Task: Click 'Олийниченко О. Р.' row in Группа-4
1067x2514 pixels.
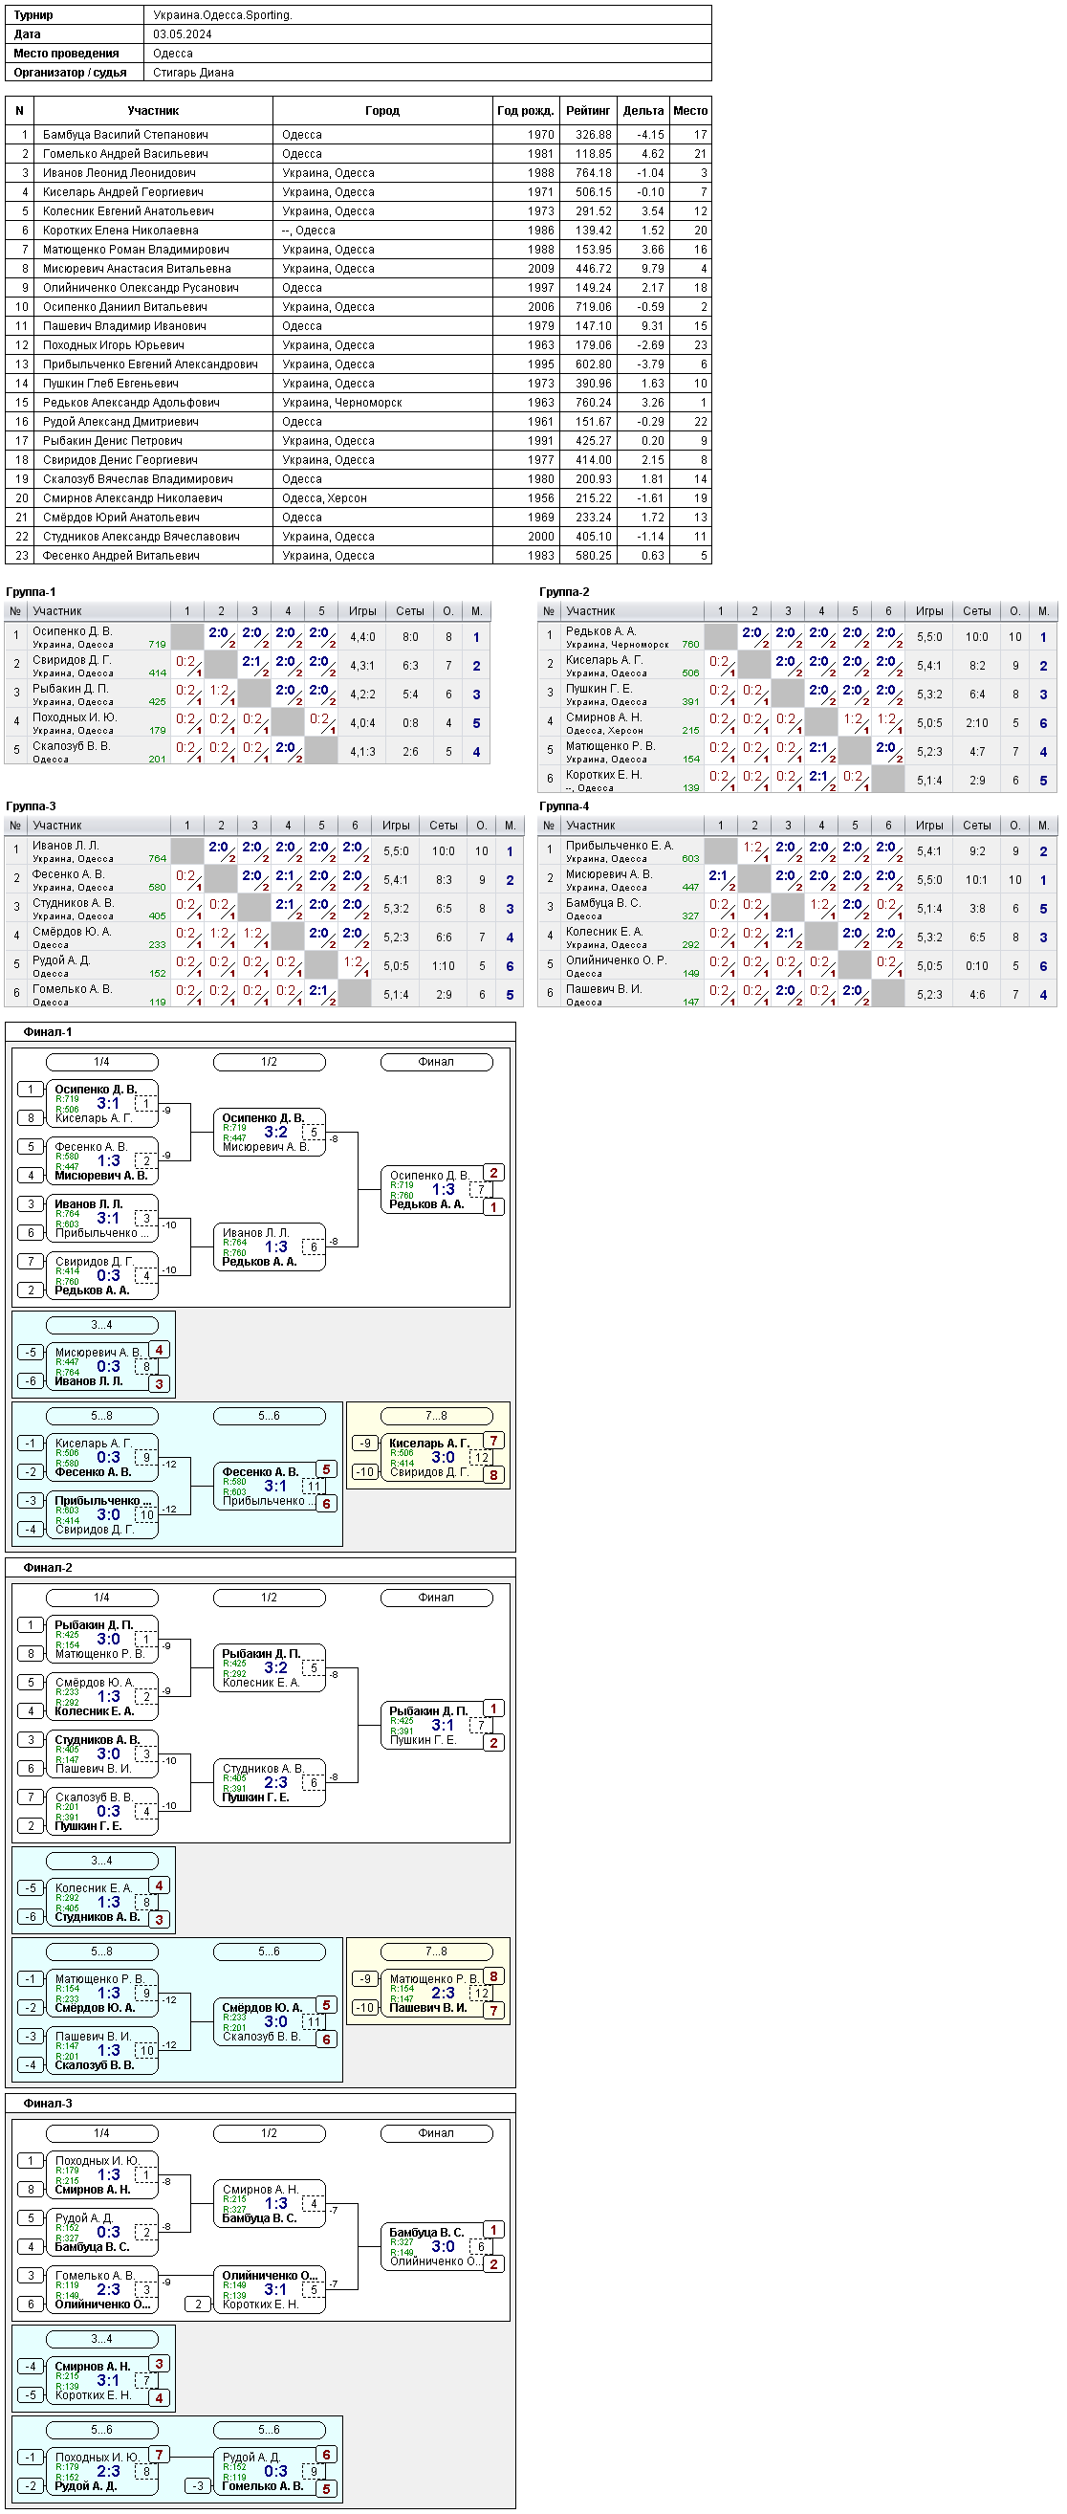Action: tap(796, 966)
